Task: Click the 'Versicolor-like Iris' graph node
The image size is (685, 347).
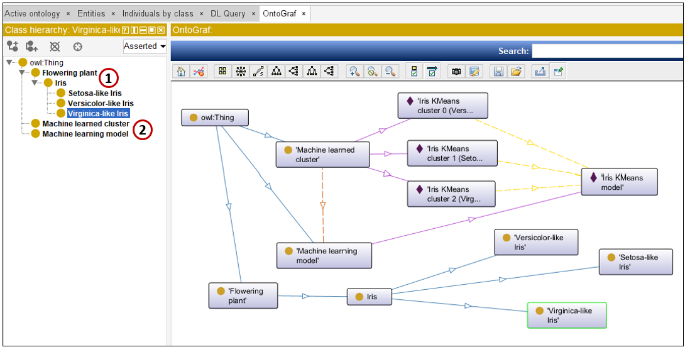Action: pyautogui.click(x=536, y=242)
